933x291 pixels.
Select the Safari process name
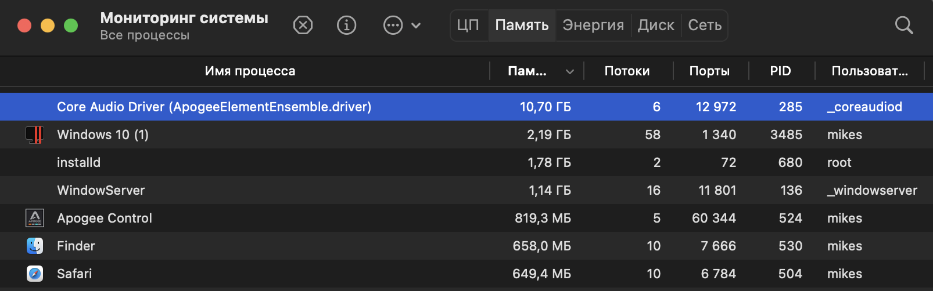[74, 274]
